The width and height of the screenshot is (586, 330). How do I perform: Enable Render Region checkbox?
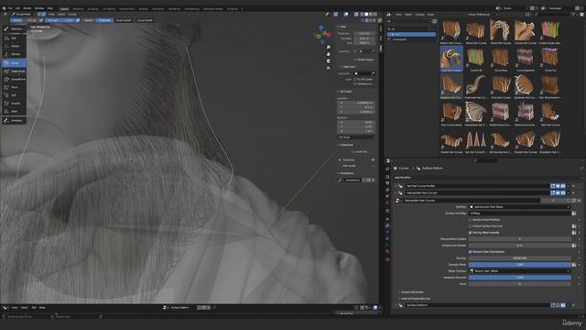coord(355,60)
